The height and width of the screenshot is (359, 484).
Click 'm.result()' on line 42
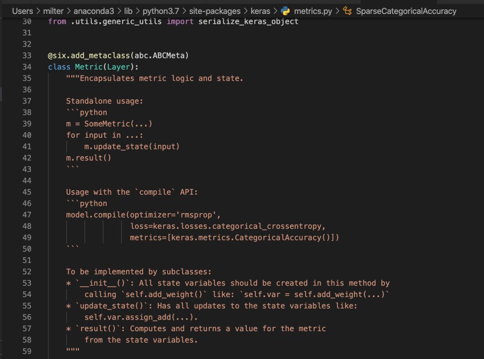pyautogui.click(x=89, y=158)
